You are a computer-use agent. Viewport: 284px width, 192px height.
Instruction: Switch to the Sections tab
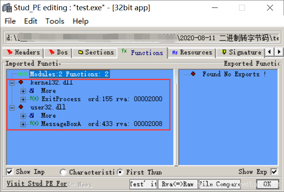(x=95, y=52)
